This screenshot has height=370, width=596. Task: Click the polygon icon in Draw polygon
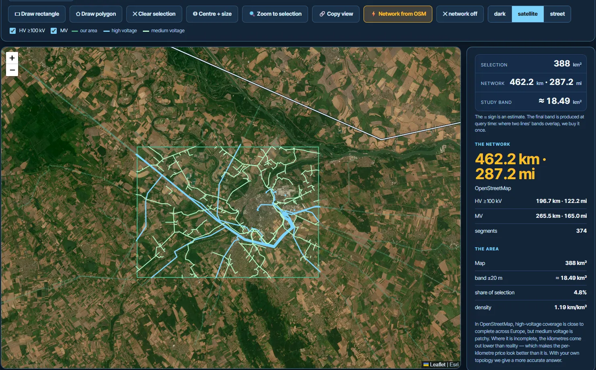click(78, 14)
